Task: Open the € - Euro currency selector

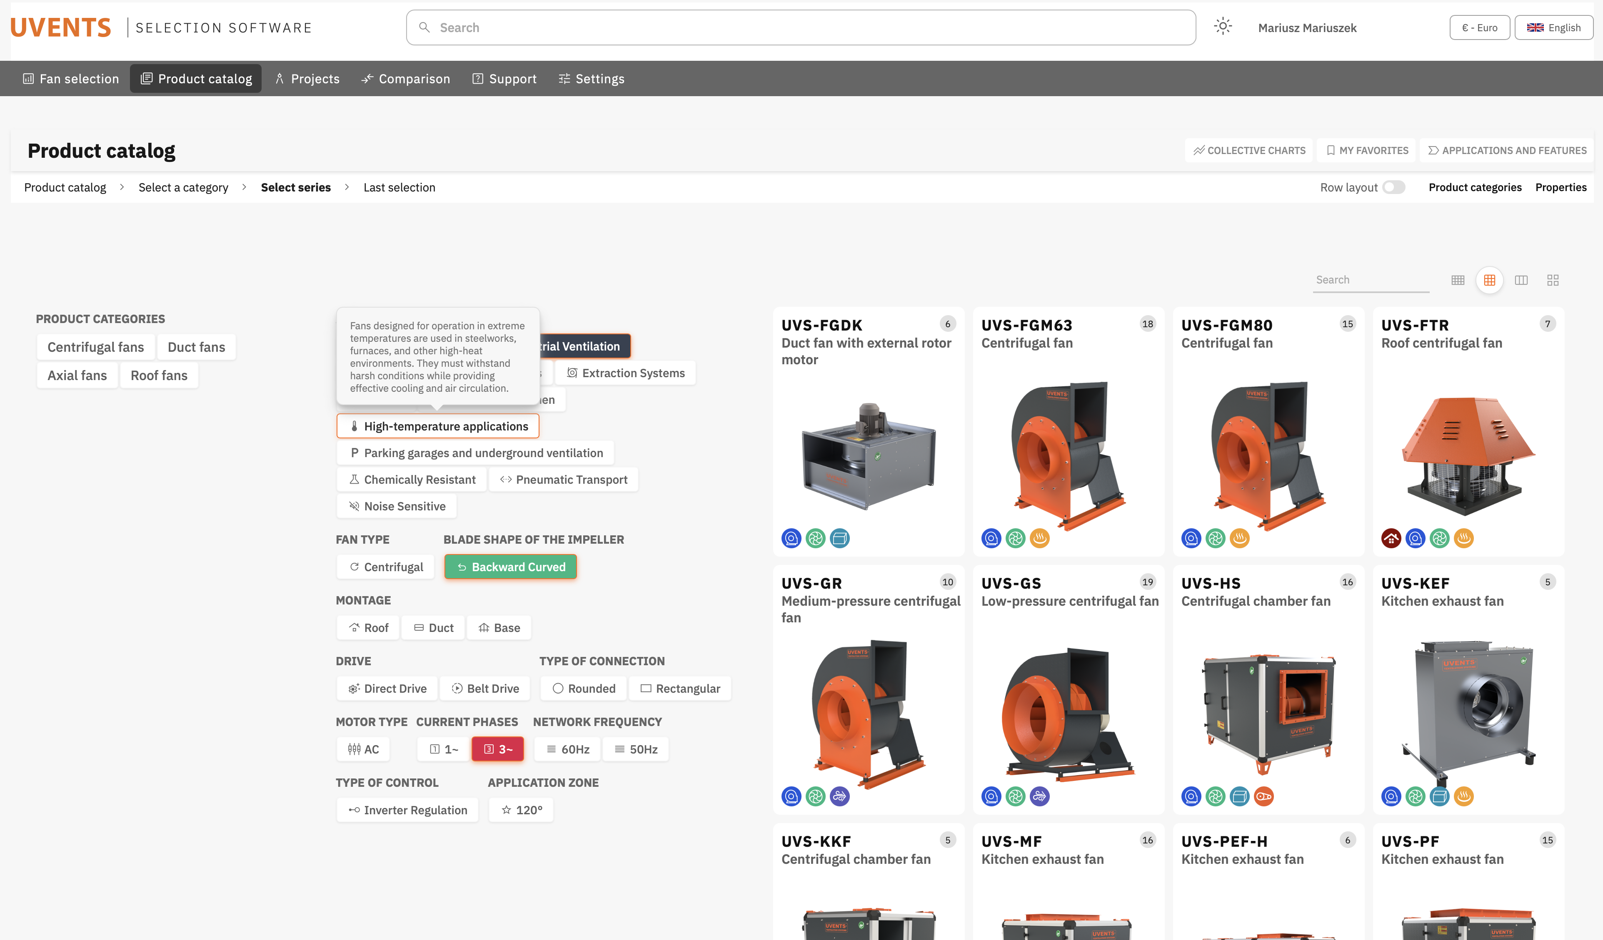Action: pyautogui.click(x=1480, y=27)
